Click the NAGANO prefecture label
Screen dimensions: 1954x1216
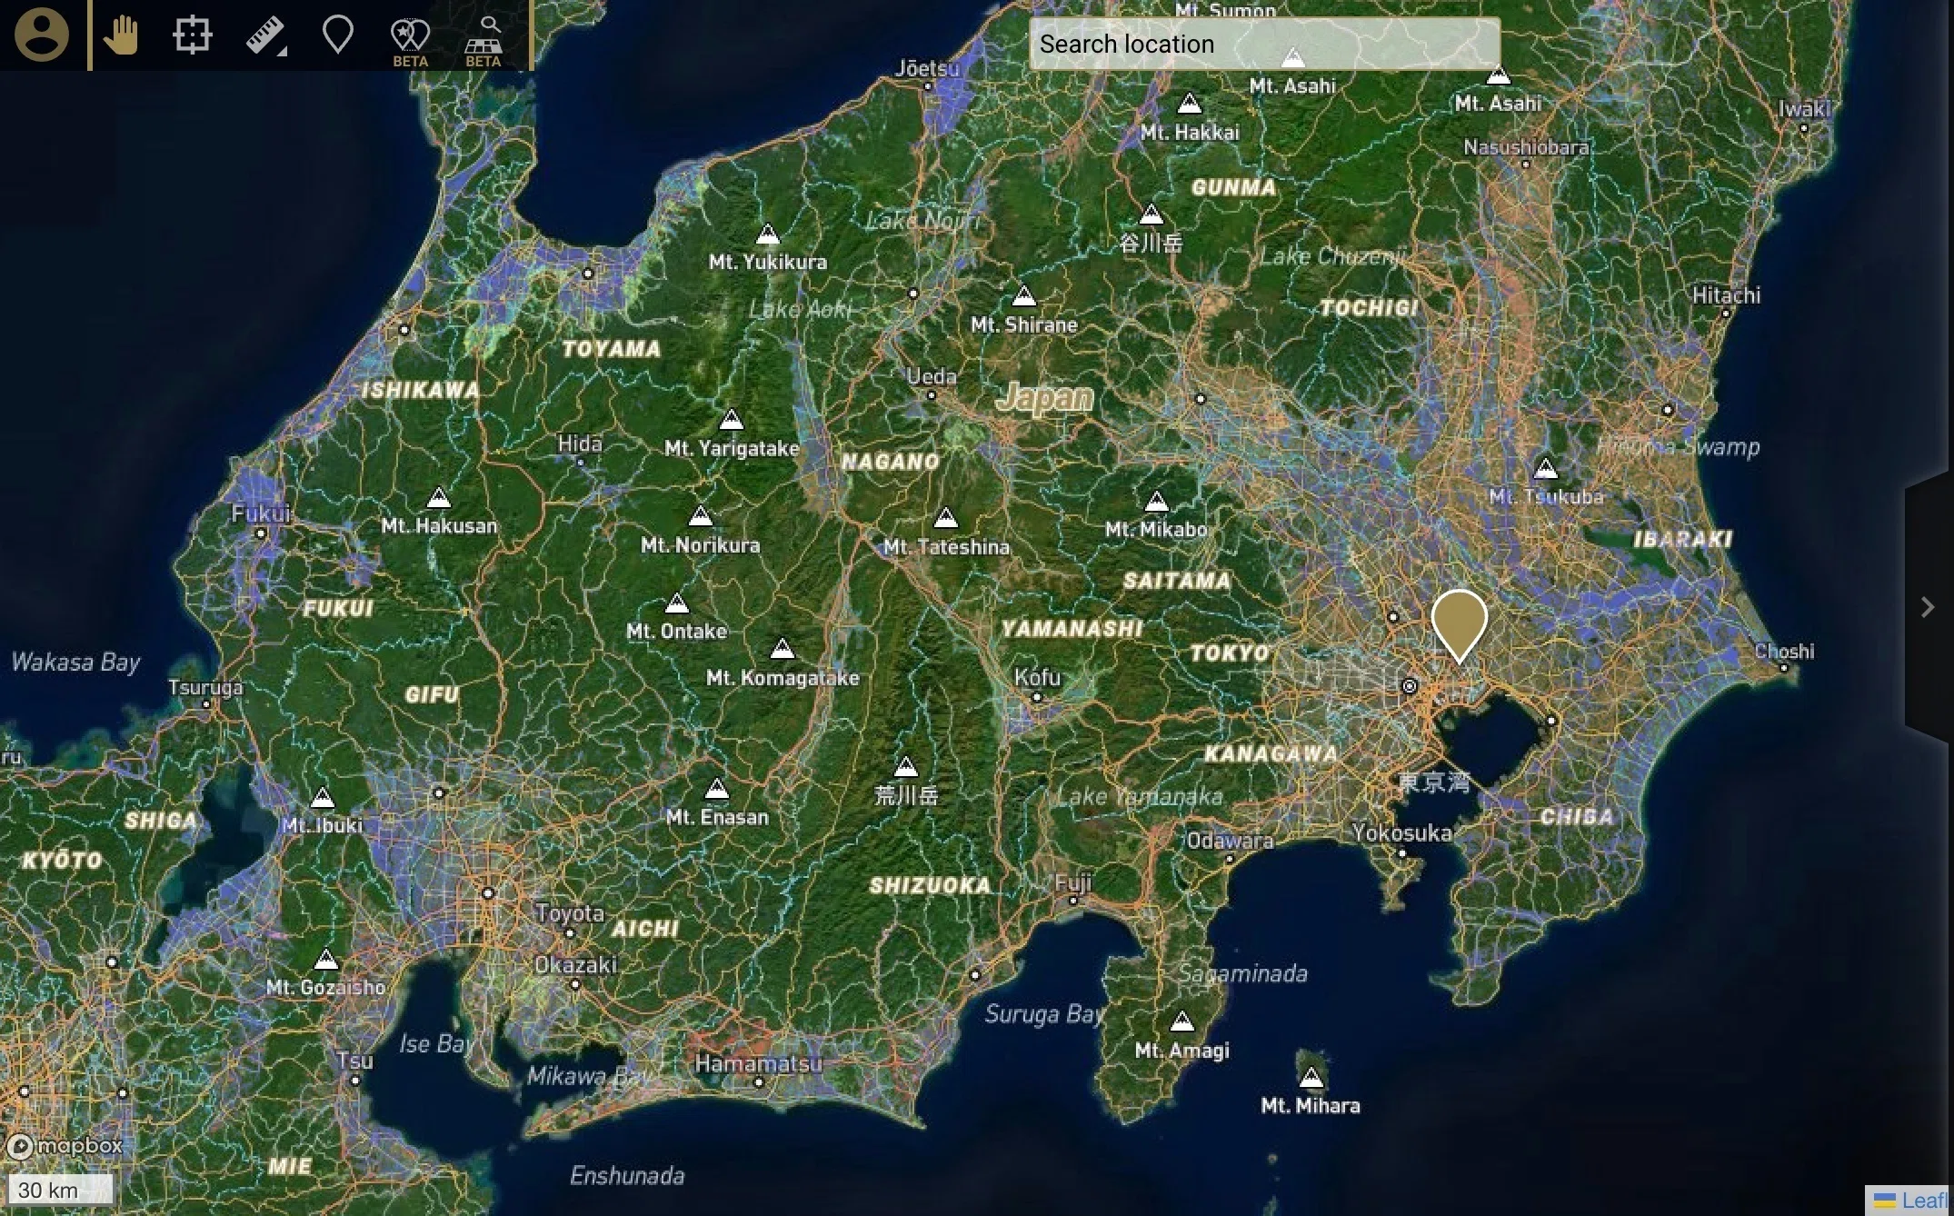[891, 462]
